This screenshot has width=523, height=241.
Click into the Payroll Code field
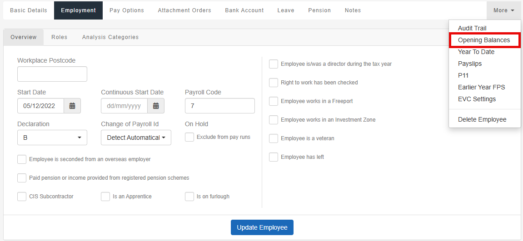coord(220,106)
